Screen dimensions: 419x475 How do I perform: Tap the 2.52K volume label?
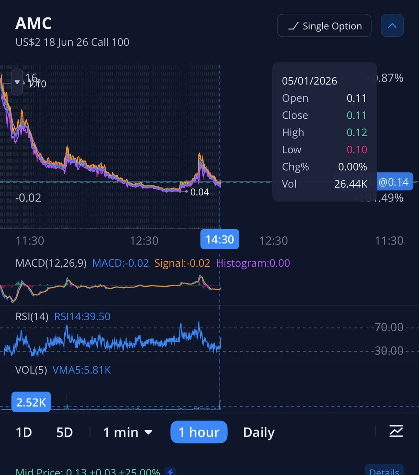31,402
